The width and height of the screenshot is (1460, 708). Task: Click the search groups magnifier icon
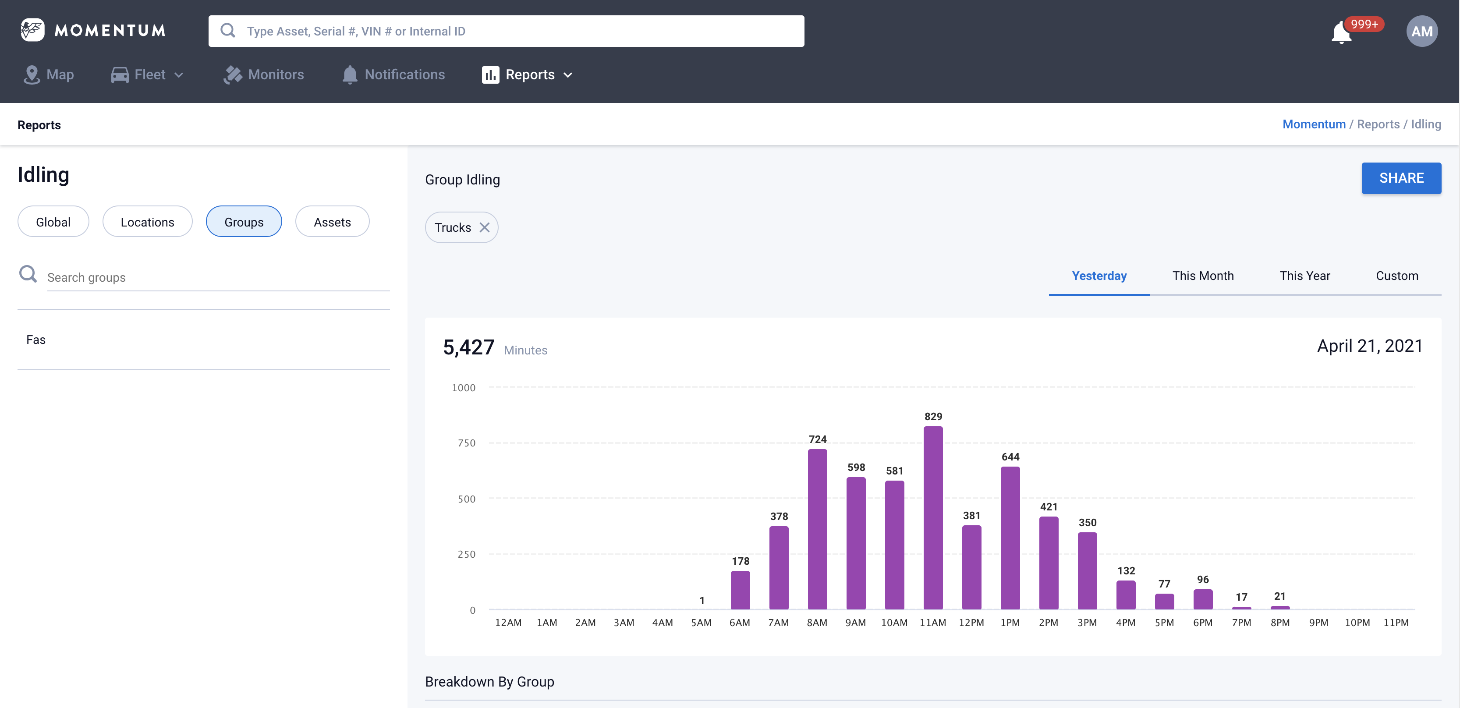coord(28,274)
